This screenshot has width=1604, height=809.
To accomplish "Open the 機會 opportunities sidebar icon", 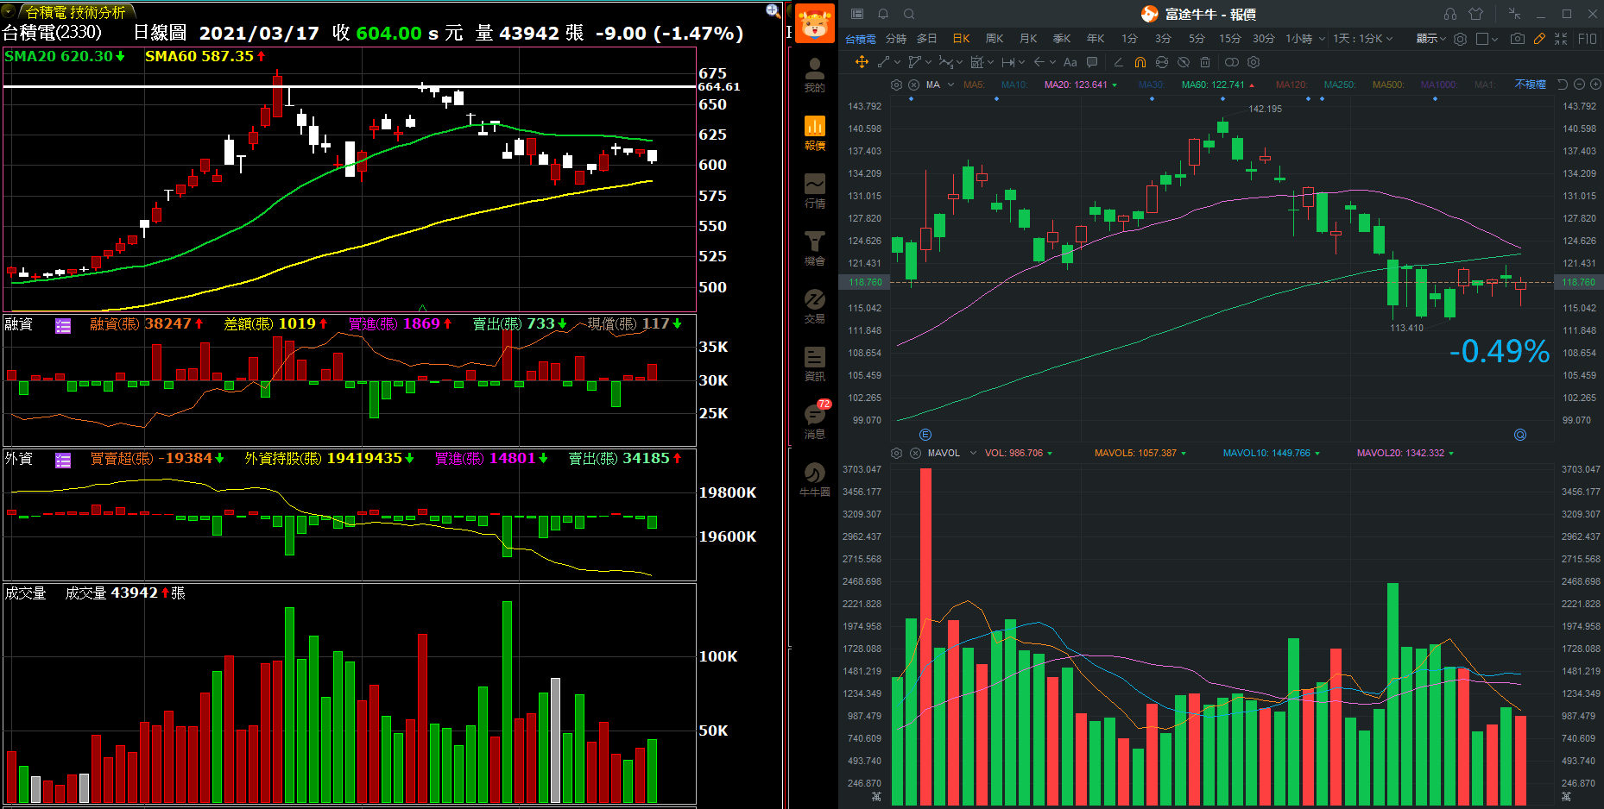I will [814, 248].
